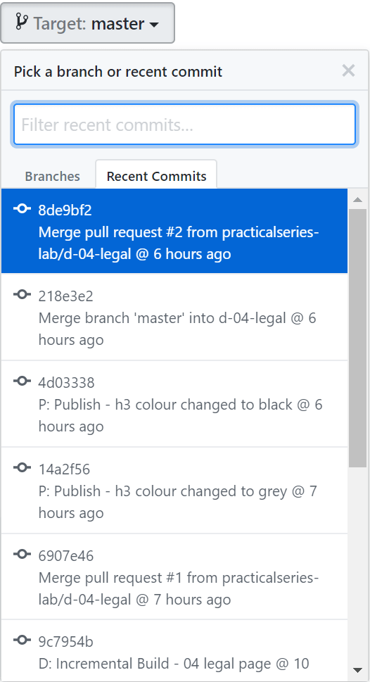Click commit icon beside 14a2f56
The width and height of the screenshot is (370, 682).
pos(23,468)
